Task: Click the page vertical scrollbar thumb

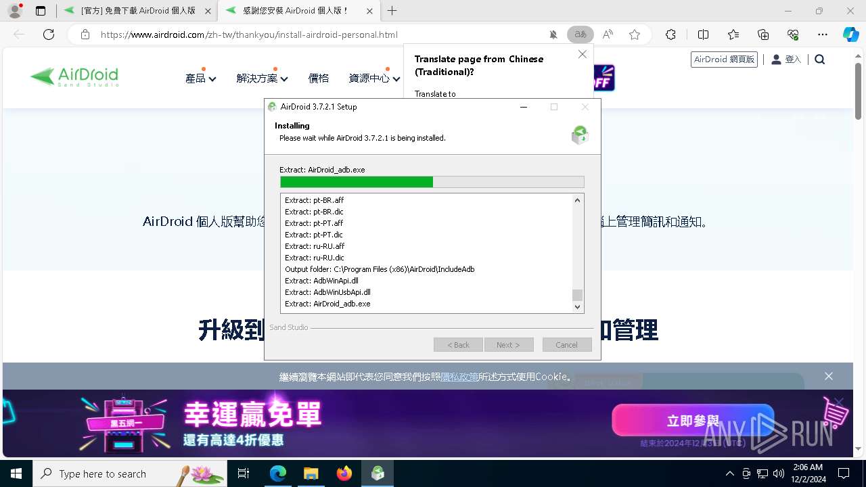Action: pyautogui.click(x=859, y=93)
